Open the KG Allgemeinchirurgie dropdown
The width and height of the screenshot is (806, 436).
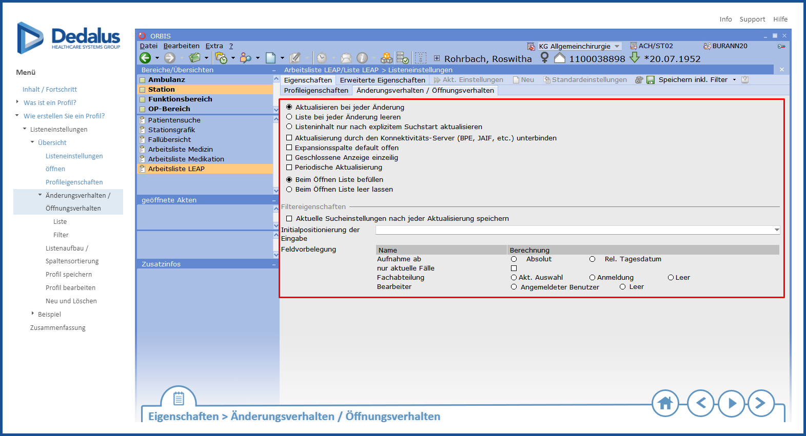[617, 47]
